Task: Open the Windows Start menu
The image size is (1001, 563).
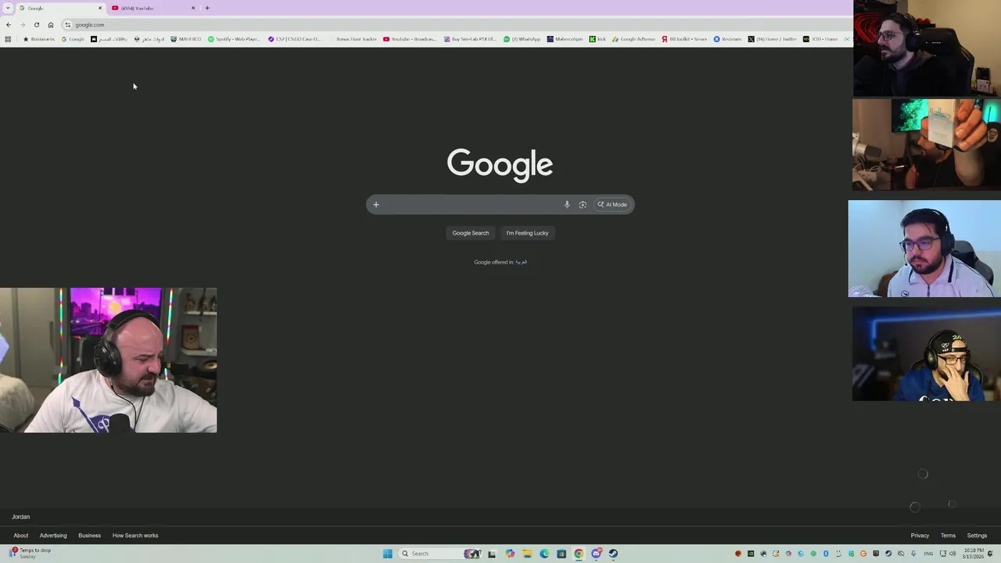Action: [388, 554]
